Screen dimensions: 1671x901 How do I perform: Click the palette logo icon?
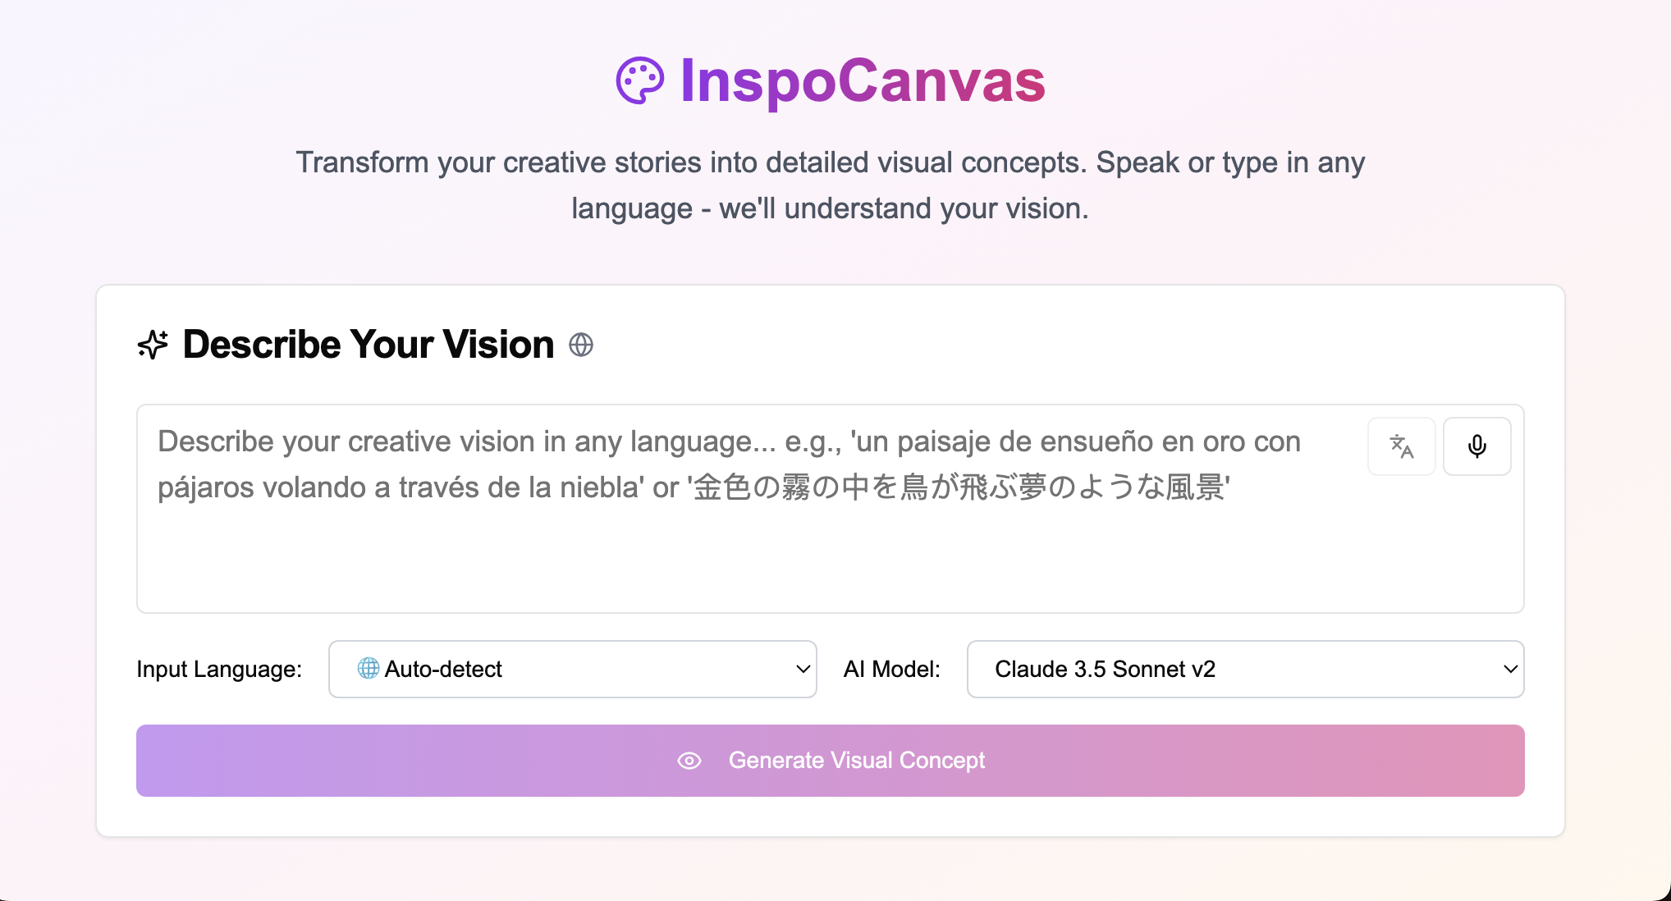[x=639, y=80]
